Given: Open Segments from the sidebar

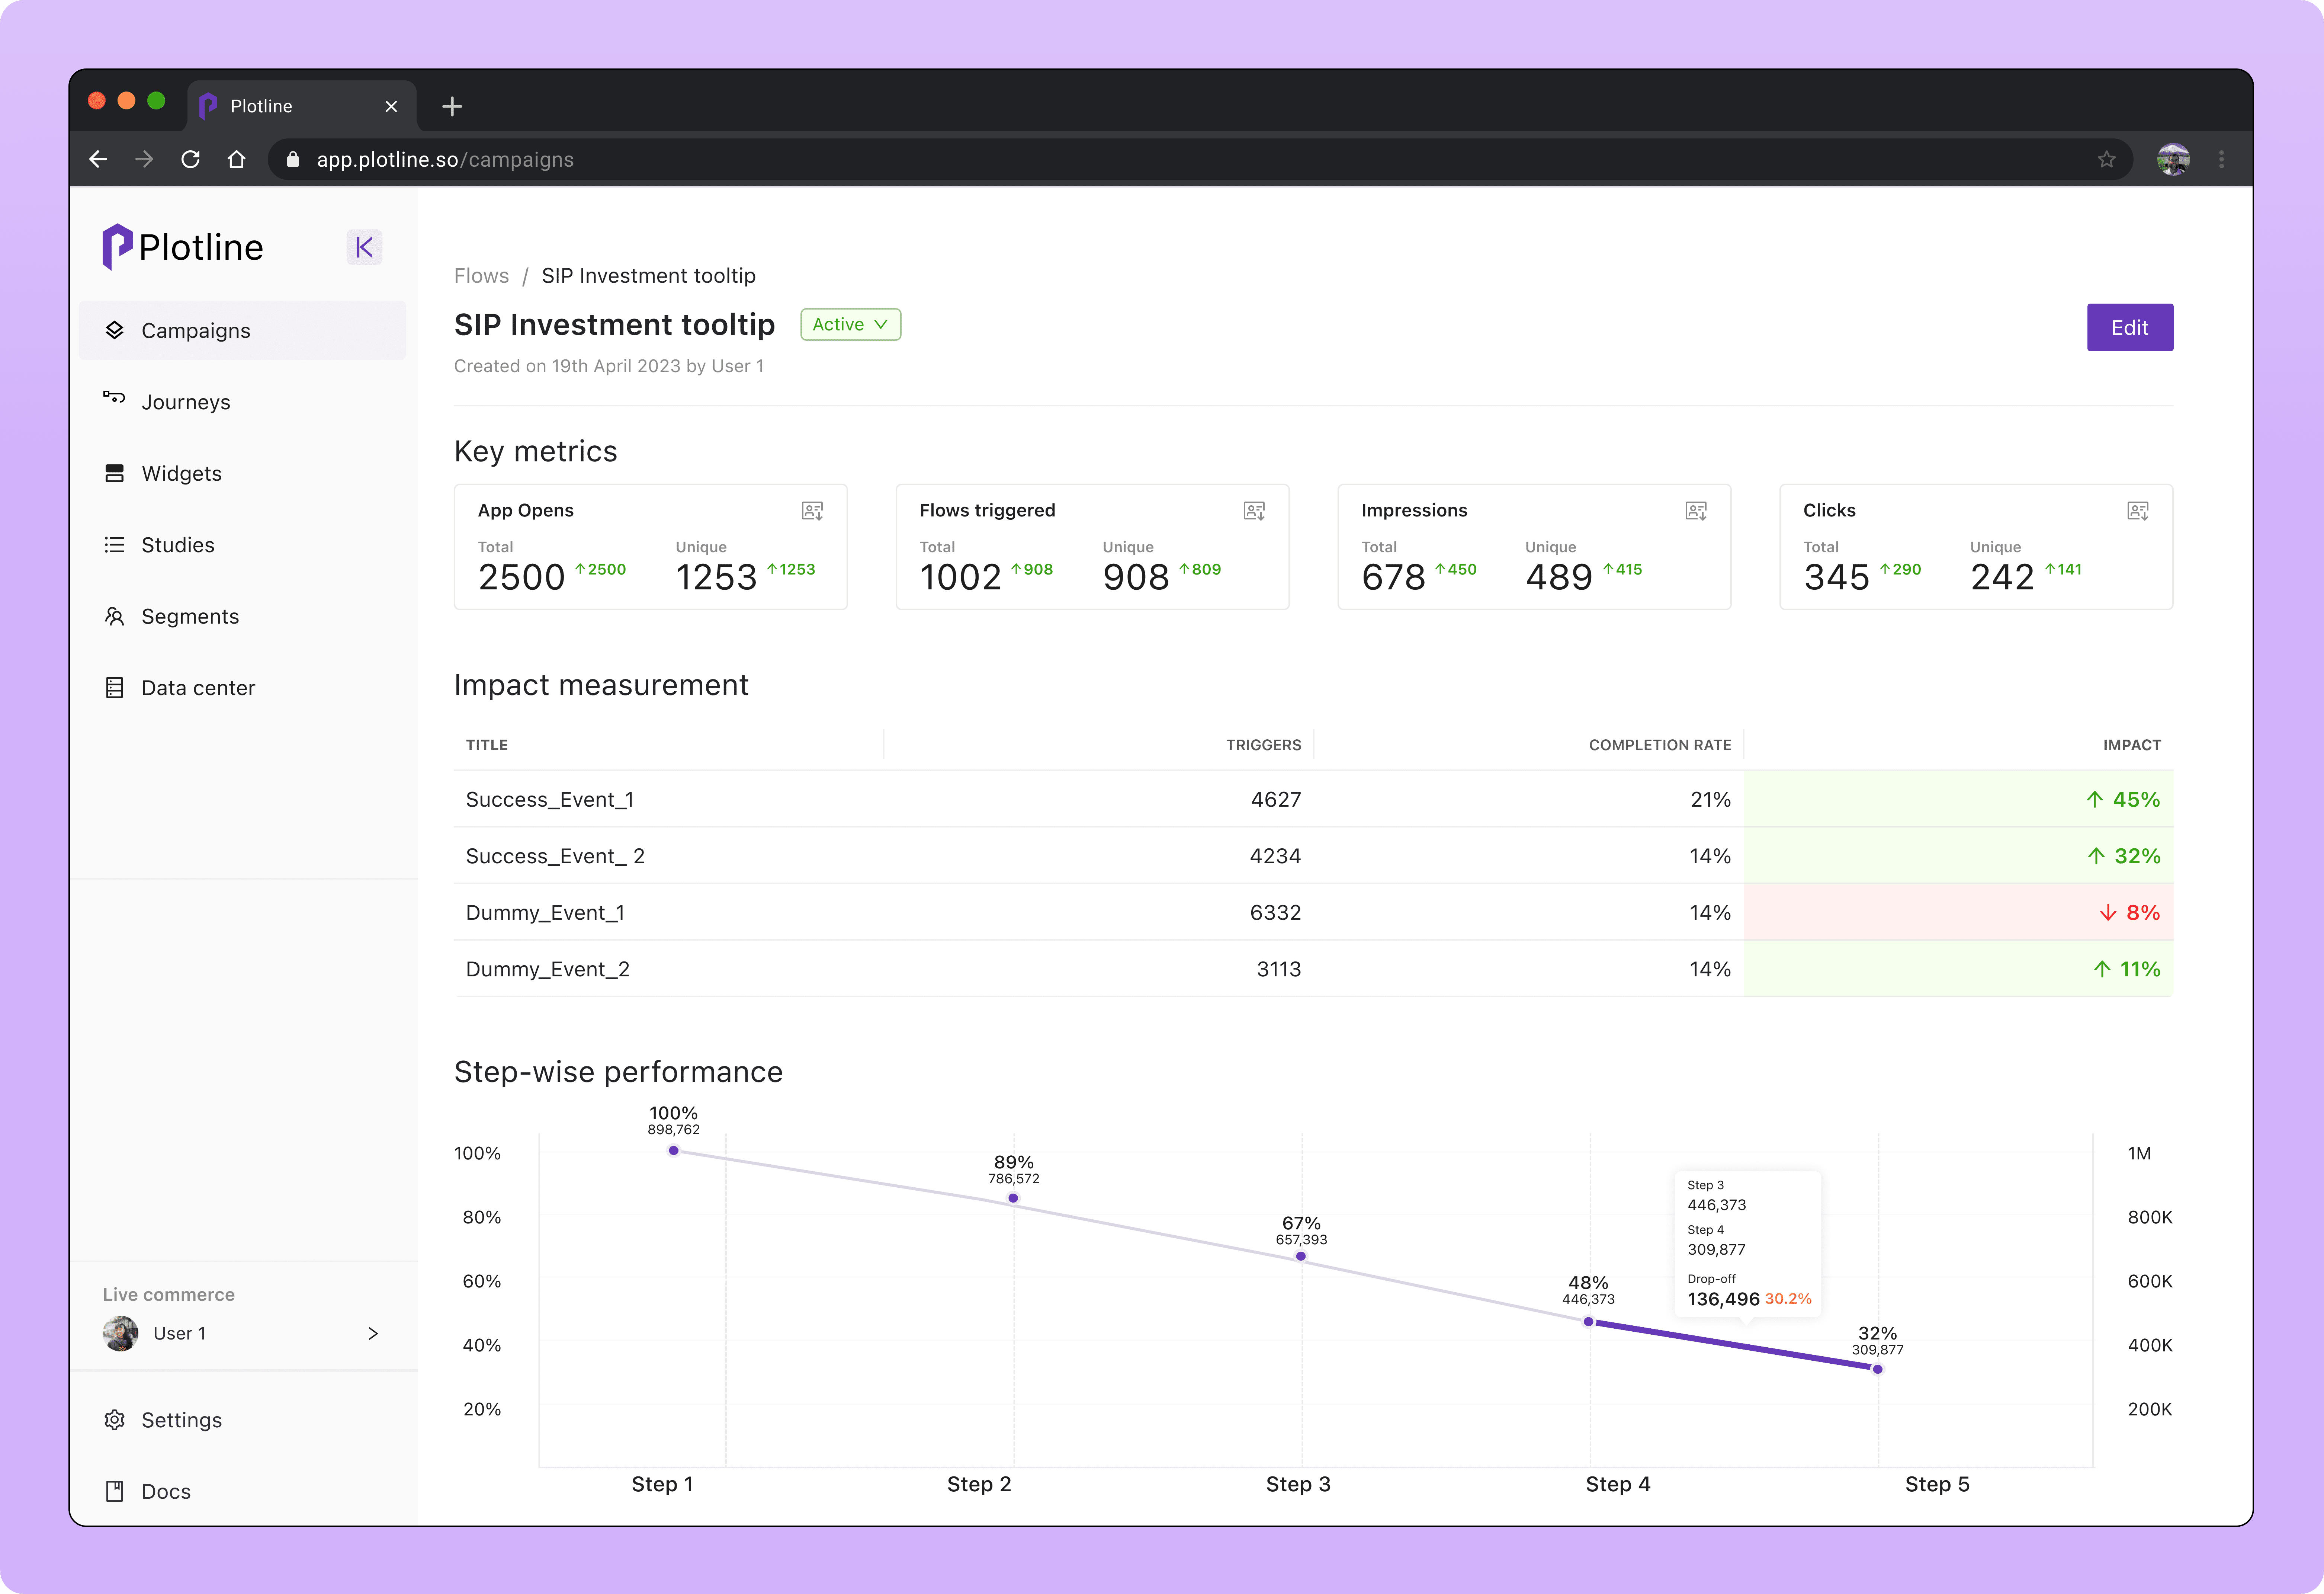Looking at the screenshot, I should [x=190, y=617].
